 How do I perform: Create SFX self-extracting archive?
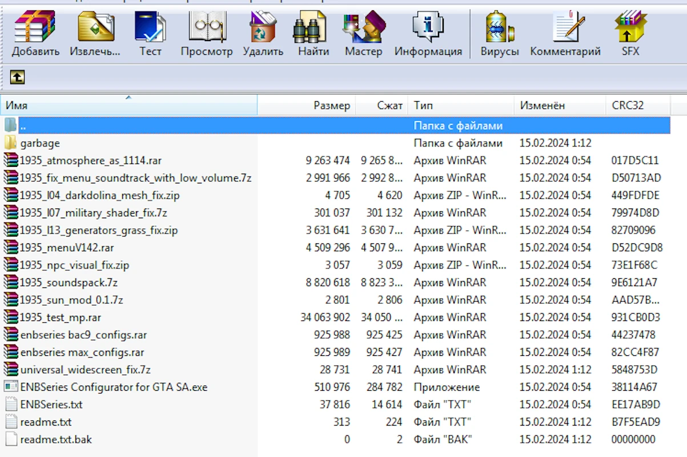[630, 29]
